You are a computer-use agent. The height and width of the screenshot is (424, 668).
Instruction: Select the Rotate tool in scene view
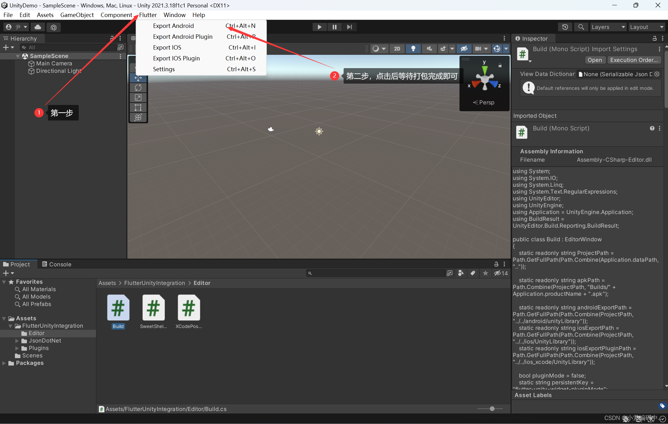coord(138,88)
